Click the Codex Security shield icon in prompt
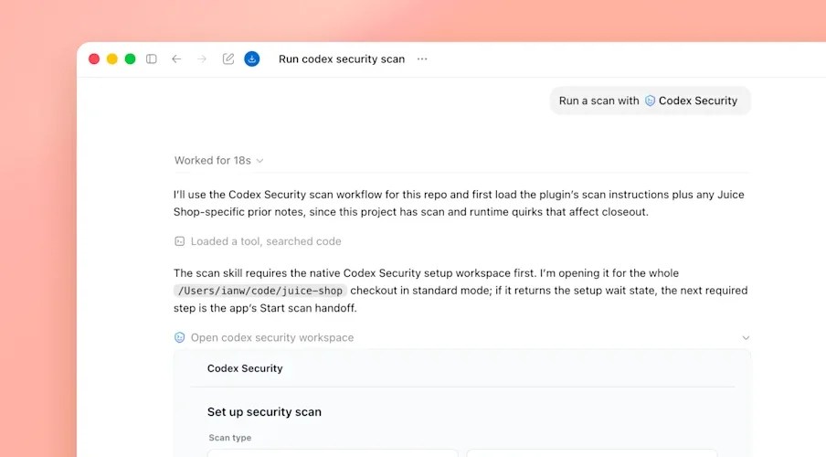826x457 pixels. (x=650, y=101)
